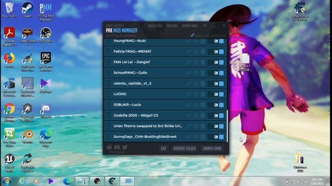
Task: Click Rebuild DLC in Mod Manager header
Action: pyautogui.click(x=155, y=26)
